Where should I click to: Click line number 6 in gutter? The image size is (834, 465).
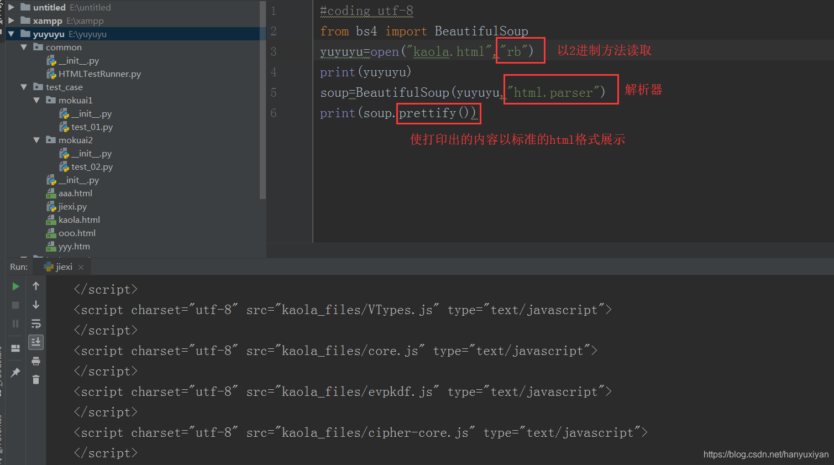[273, 113]
